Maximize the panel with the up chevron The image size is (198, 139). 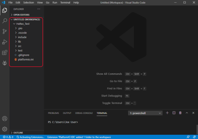click(187, 113)
